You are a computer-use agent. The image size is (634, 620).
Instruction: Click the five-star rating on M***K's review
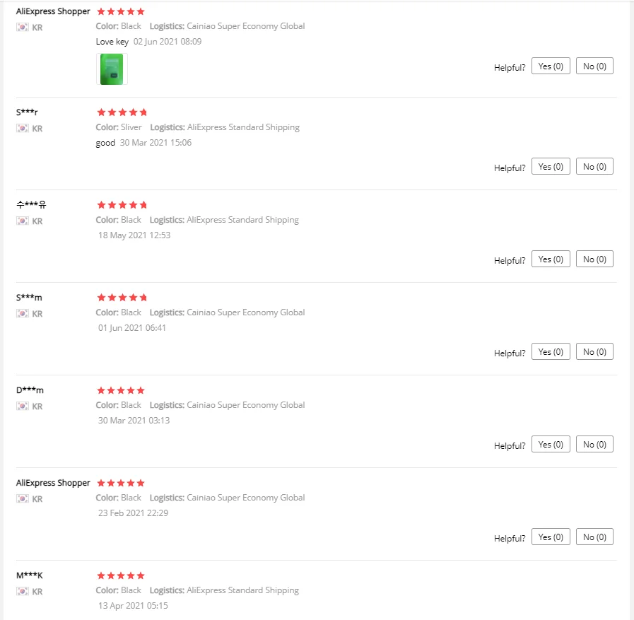121,576
